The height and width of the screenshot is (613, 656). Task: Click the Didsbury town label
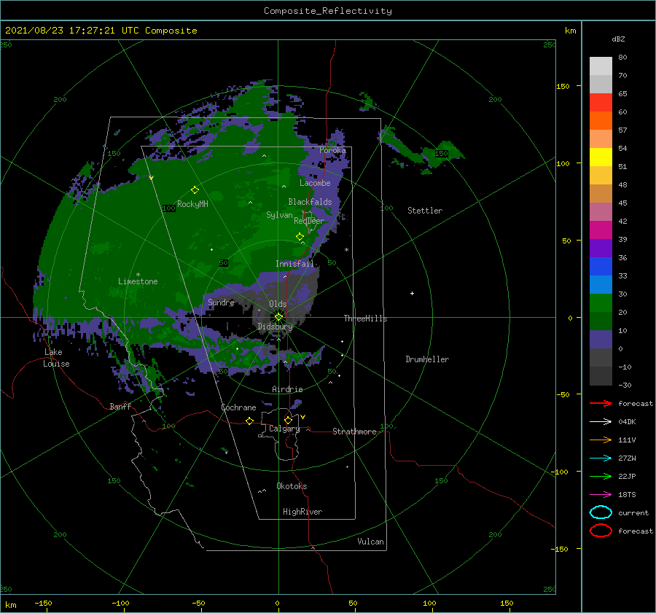275,327
